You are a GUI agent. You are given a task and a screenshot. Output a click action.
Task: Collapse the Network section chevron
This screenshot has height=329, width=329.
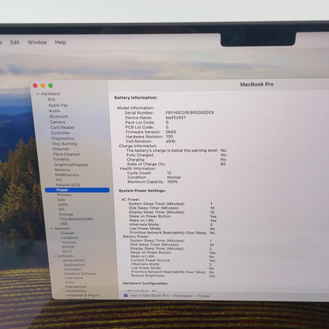point(51,229)
